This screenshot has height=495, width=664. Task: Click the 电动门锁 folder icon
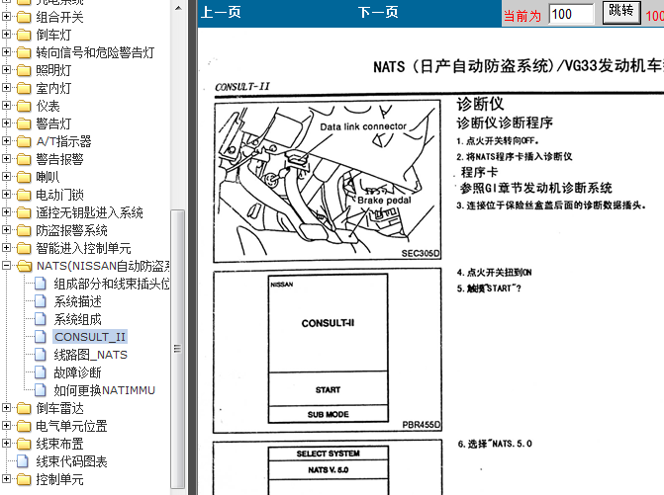(x=24, y=195)
